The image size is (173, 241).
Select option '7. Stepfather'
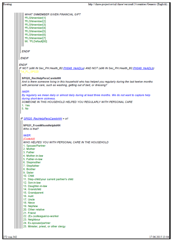[31, 166]
